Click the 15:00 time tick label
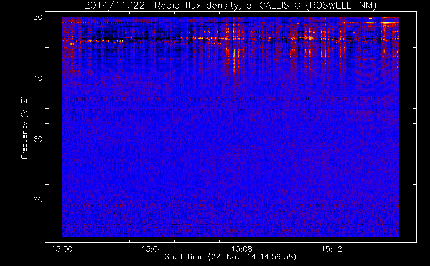Screen dimensions: 430x266 [x=62, y=249]
